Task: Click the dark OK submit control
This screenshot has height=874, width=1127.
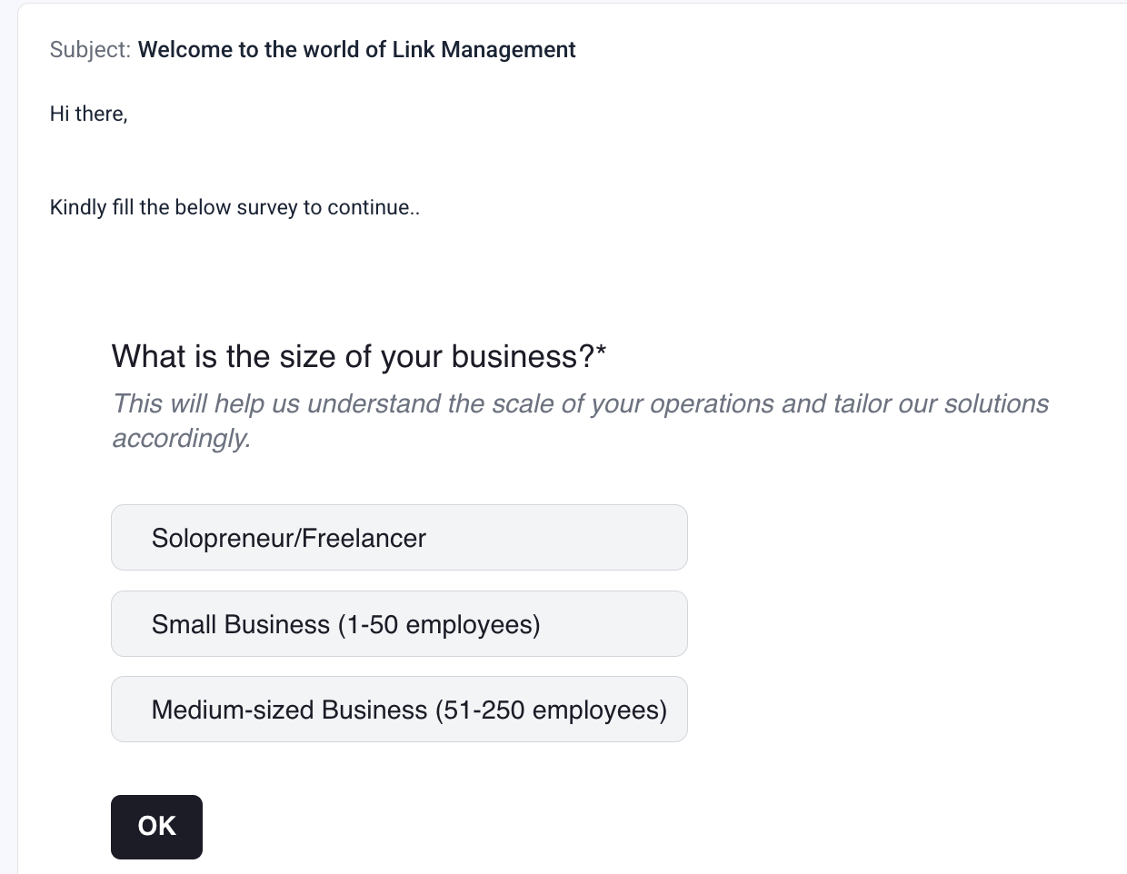Action: click(156, 826)
